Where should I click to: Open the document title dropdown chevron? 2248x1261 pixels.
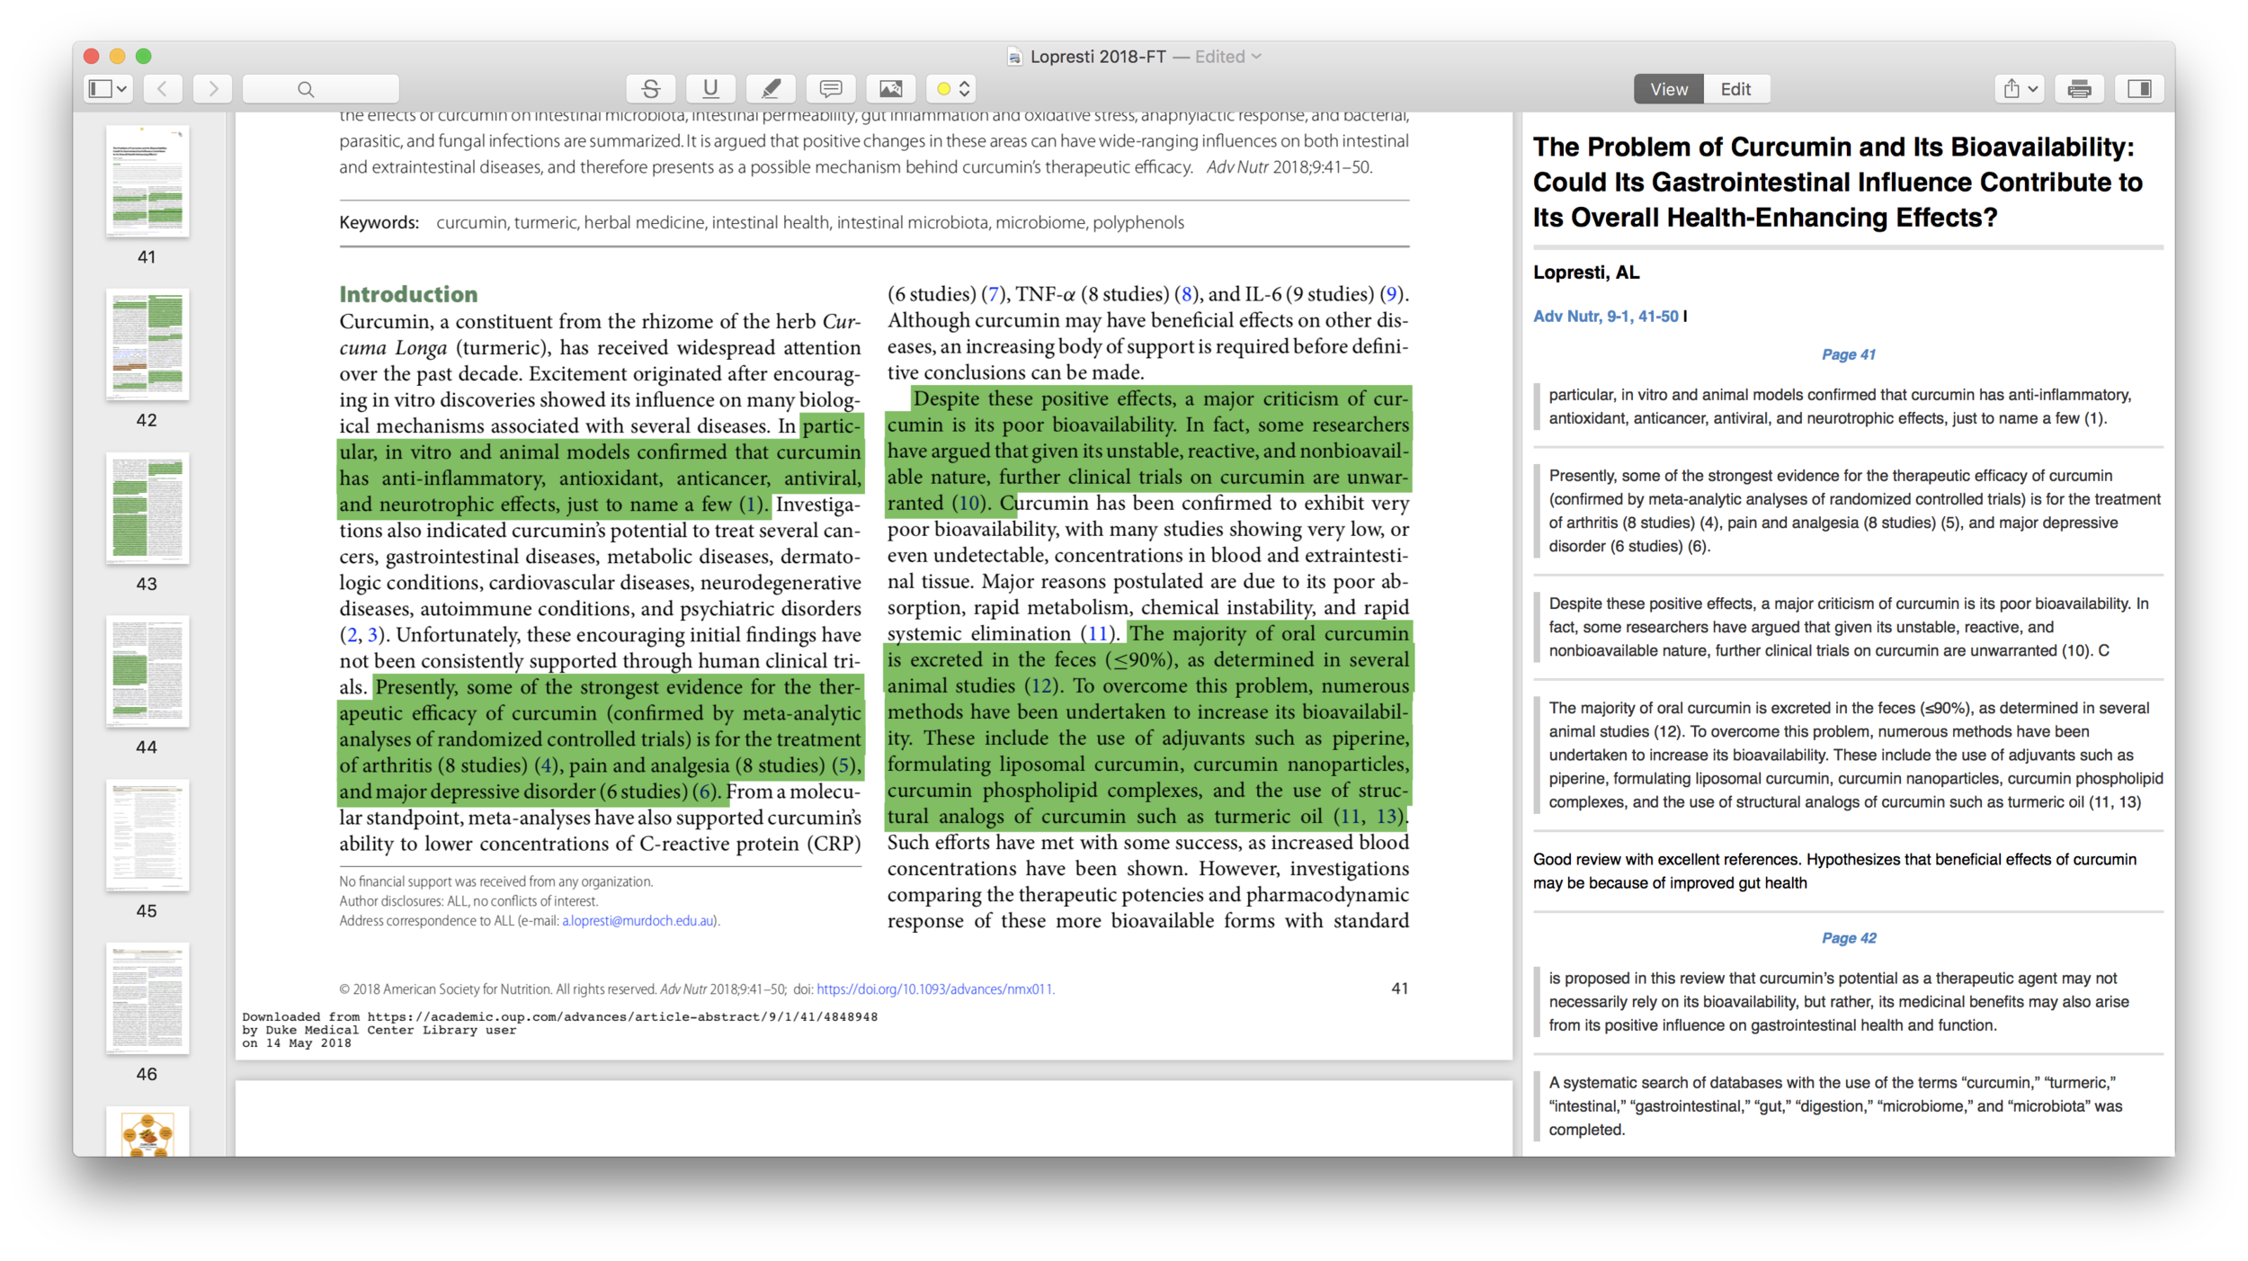[1257, 57]
